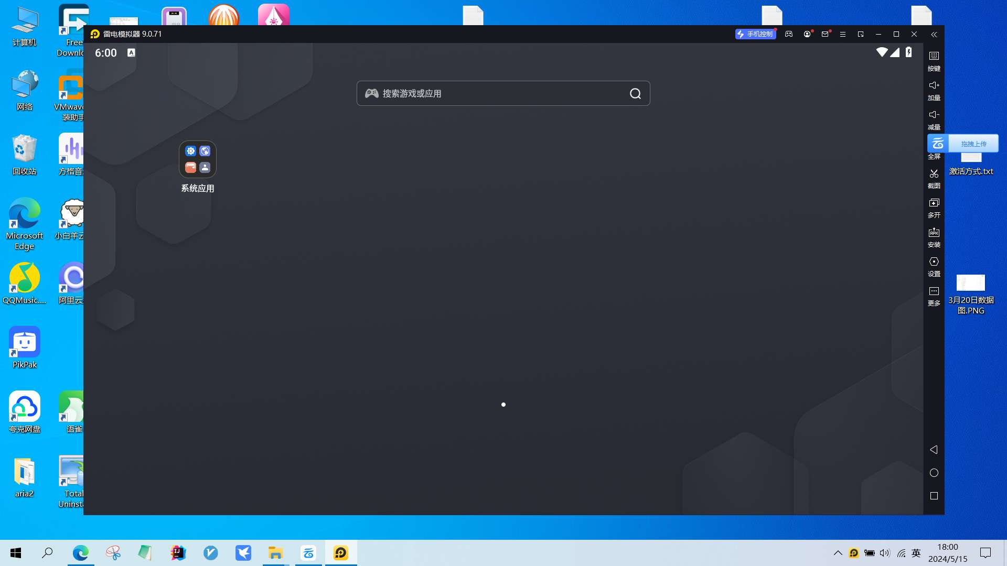Open the mail messages icon
Image resolution: width=1007 pixels, height=566 pixels.
point(825,34)
